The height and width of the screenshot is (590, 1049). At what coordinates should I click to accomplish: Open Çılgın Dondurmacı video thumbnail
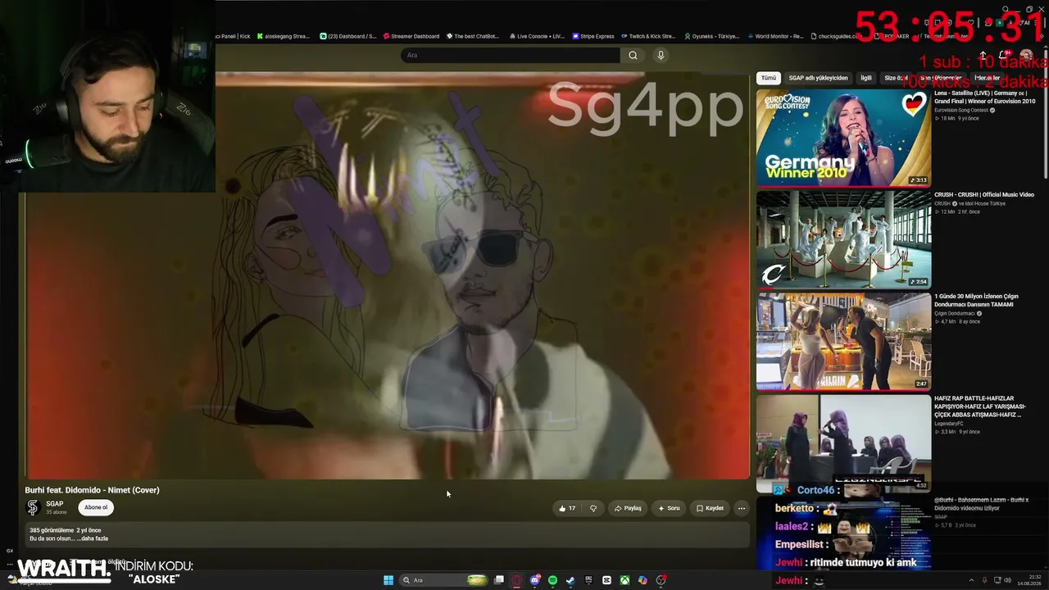[x=843, y=341]
